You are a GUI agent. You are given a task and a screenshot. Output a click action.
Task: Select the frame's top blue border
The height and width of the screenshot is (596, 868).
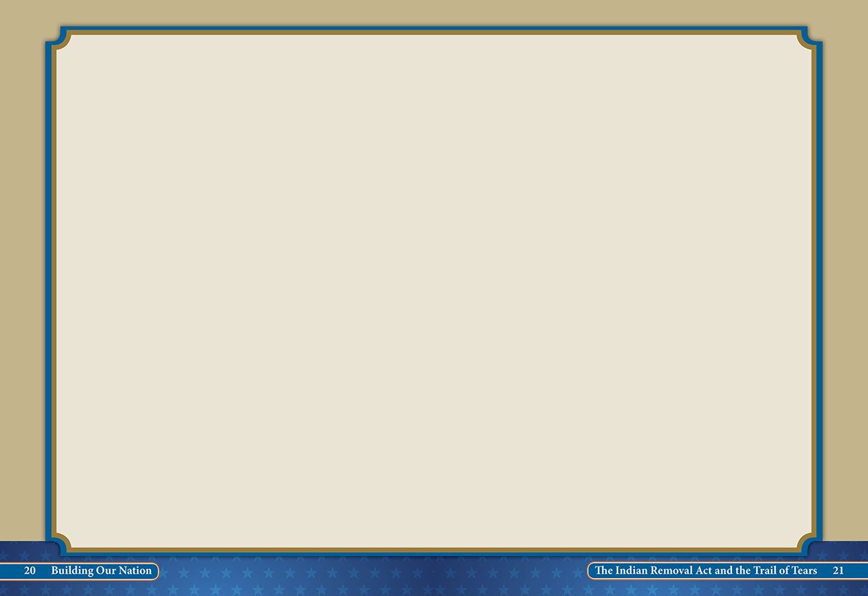(434, 29)
